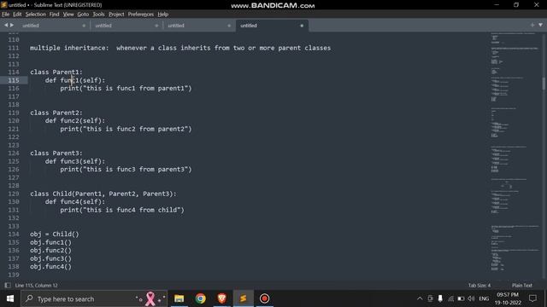The width and height of the screenshot is (547, 307).
Task: Click the vertical scrollbar thumb
Action: point(544,84)
